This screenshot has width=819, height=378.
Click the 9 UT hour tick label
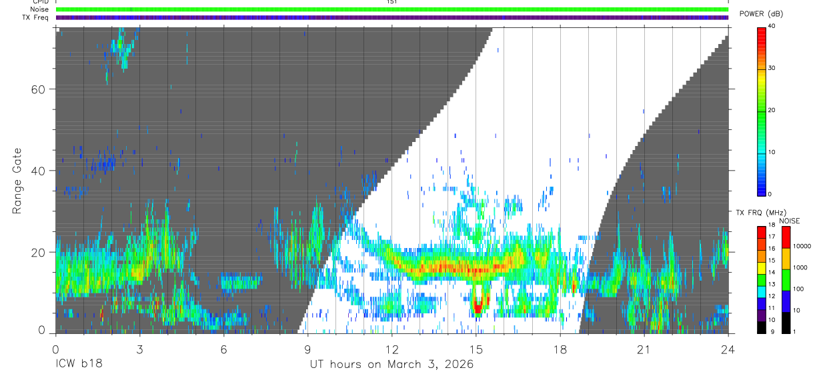point(307,349)
